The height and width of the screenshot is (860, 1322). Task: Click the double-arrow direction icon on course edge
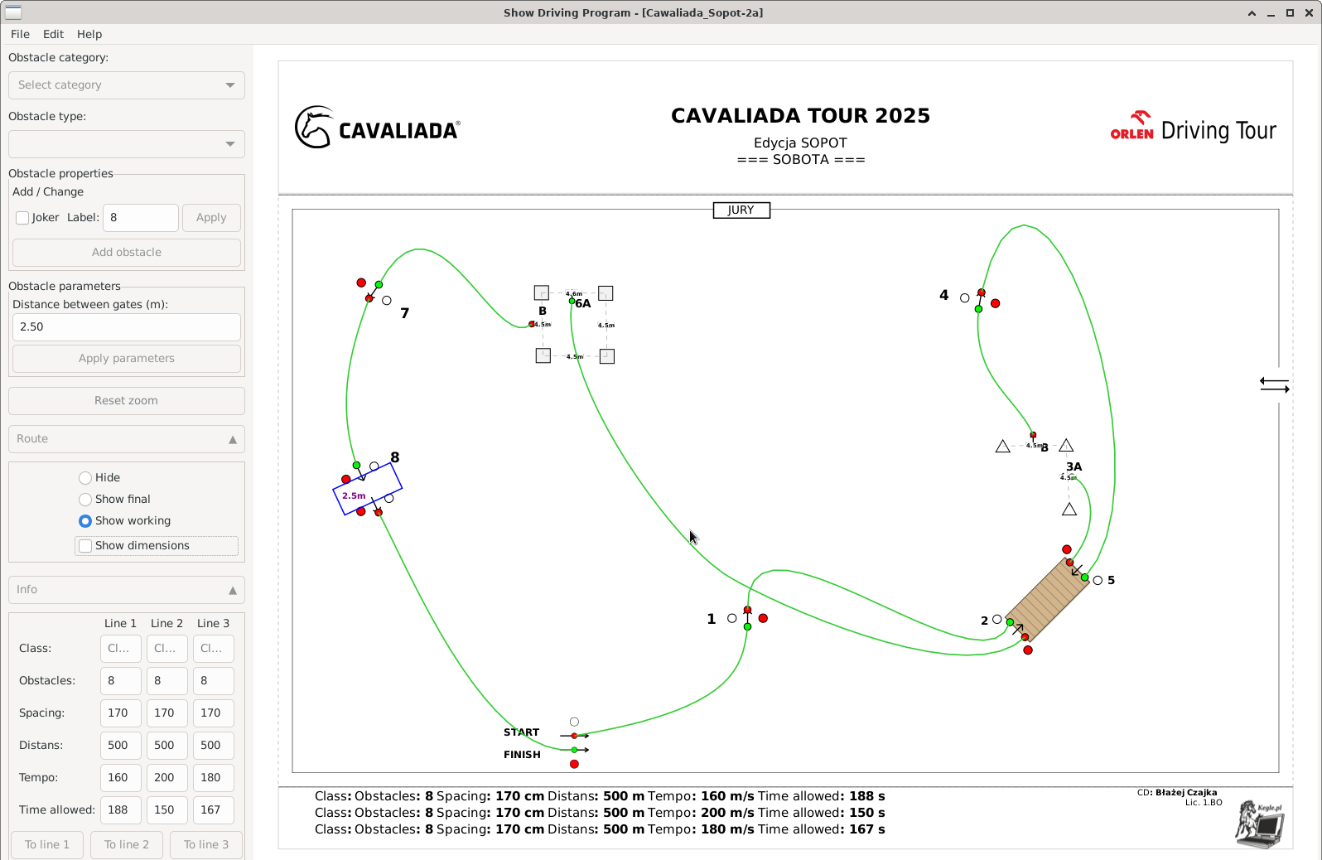[x=1274, y=385]
